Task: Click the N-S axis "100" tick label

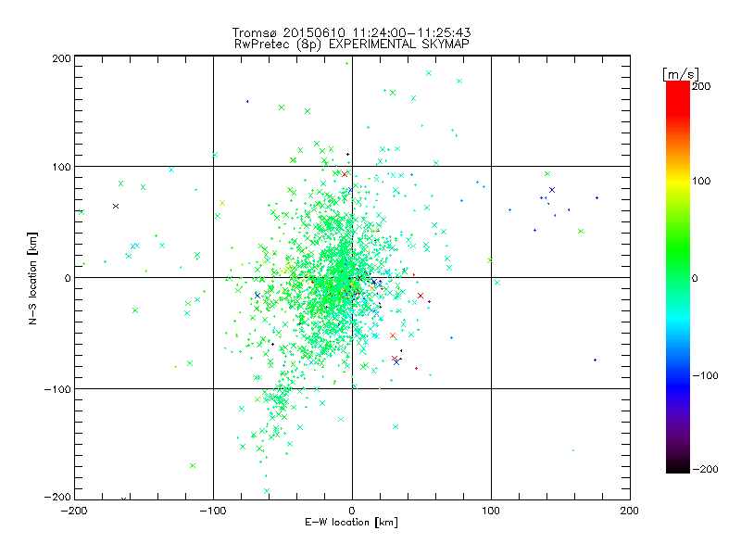Action: [x=61, y=167]
